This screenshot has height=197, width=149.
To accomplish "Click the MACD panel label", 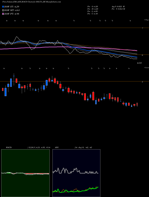I will 9,147.
